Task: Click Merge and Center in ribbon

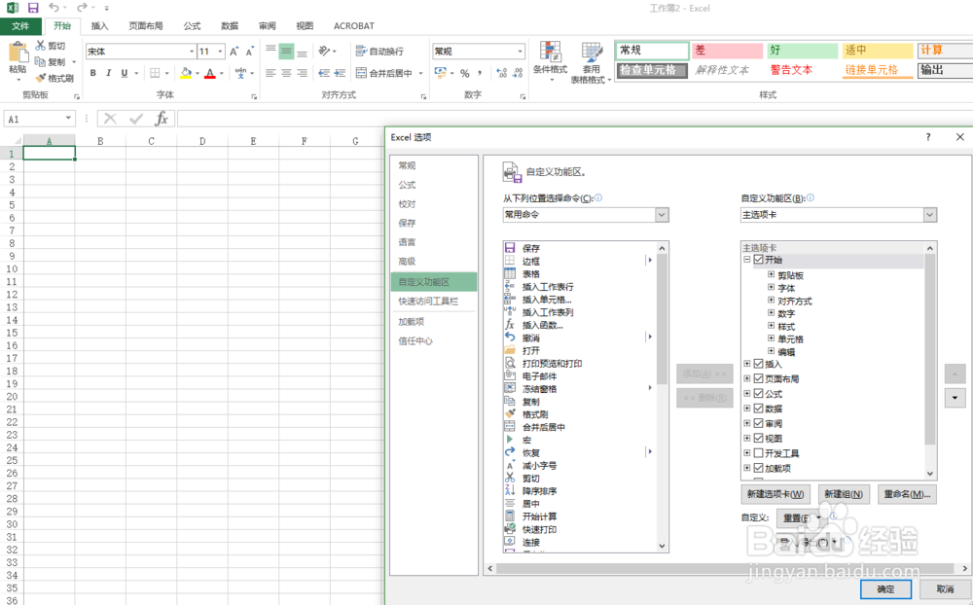Action: (x=384, y=73)
